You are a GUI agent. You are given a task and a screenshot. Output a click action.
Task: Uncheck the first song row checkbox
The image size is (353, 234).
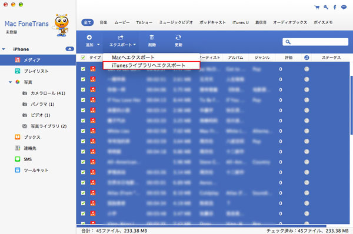coord(83,69)
